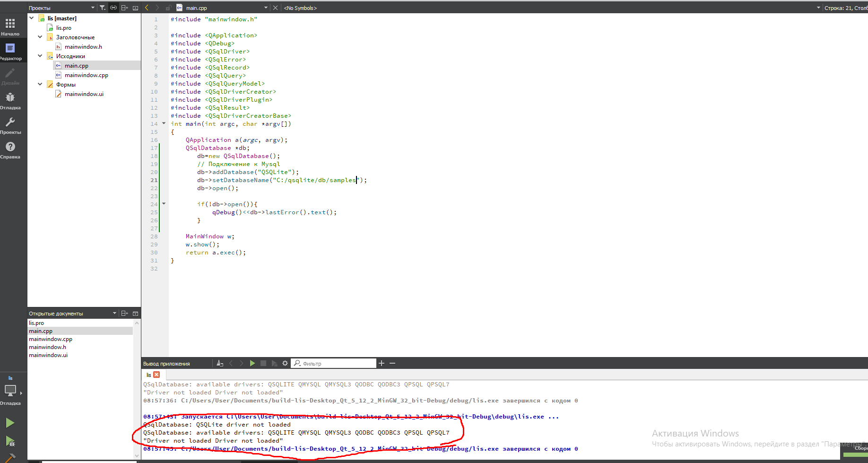
Task: Click the open documents scrollbar down arrow
Action: (137, 456)
